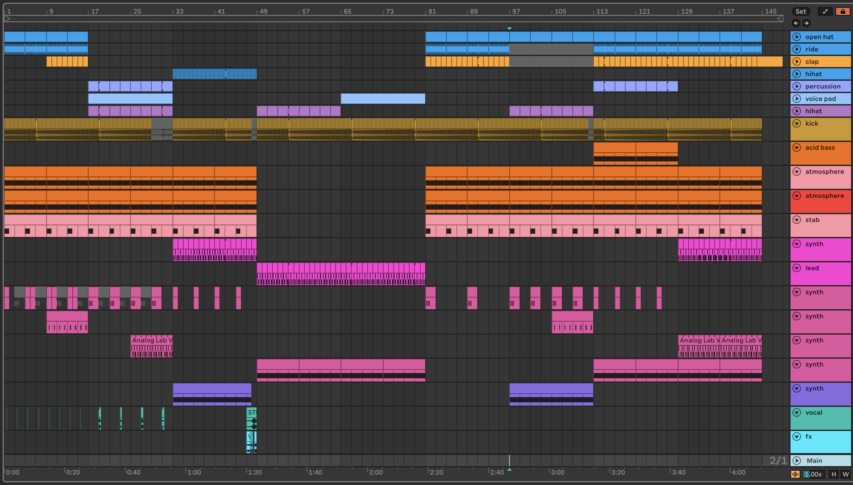853x485 pixels.
Task: Unfold the ride track
Action: pos(796,49)
